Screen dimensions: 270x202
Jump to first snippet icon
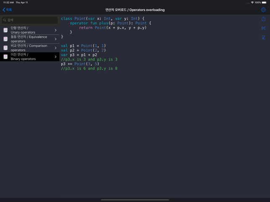click(263, 28)
